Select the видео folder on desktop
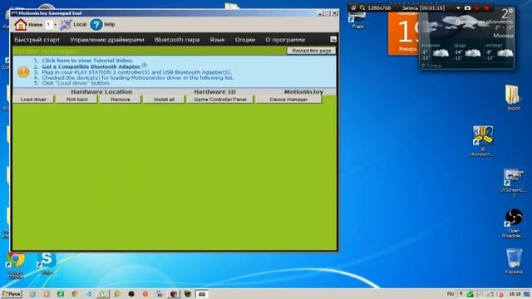The width and height of the screenshot is (532, 299). [514, 98]
